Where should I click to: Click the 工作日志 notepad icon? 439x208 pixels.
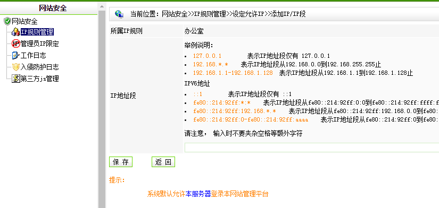[x=15, y=56]
